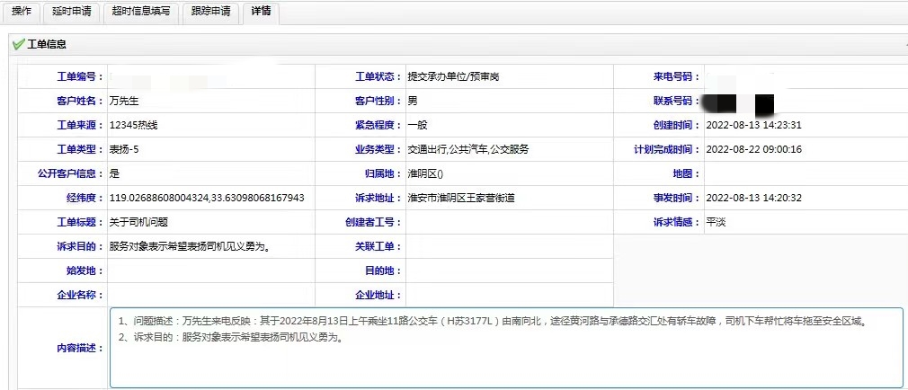908x390 pixels.
Task: Click the planned completion time 2022-08-22 09:00:16
Action: 754,150
